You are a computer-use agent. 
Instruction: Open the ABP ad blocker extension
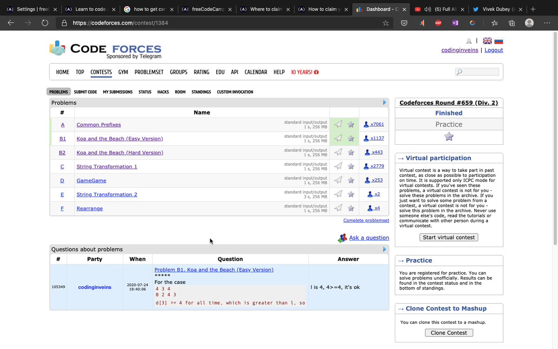(x=438, y=23)
